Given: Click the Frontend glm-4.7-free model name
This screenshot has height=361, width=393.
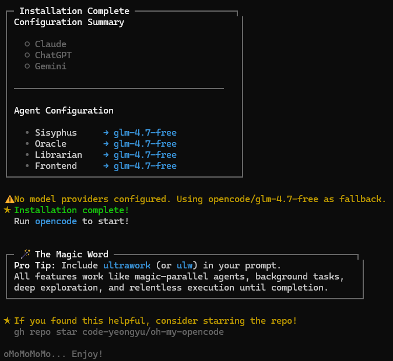Looking at the screenshot, I should click(145, 166).
